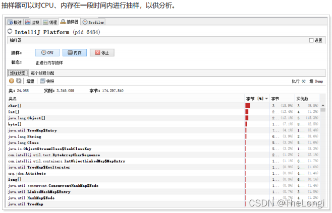
Task: Select the byte[] row
Action: pyautogui.click(x=163, y=124)
